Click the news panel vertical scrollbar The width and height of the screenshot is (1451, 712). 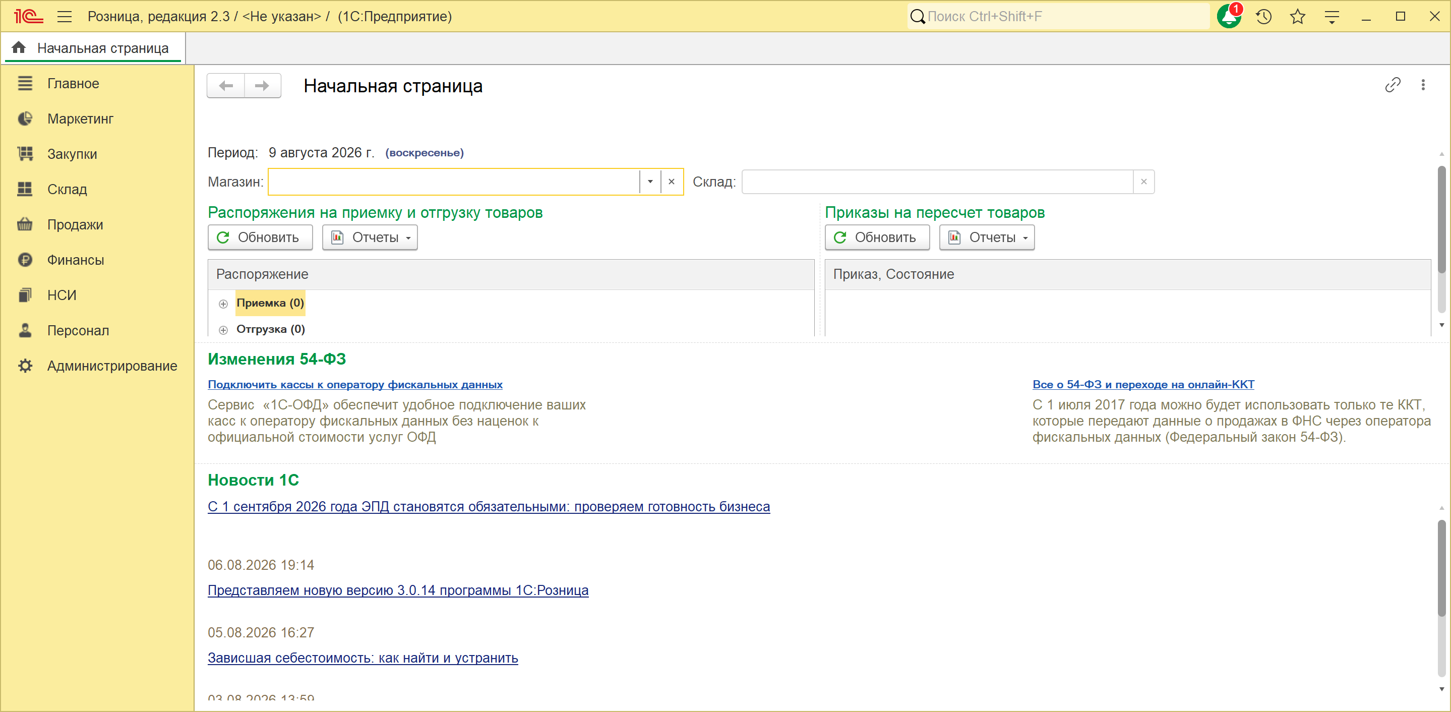pos(1441,568)
